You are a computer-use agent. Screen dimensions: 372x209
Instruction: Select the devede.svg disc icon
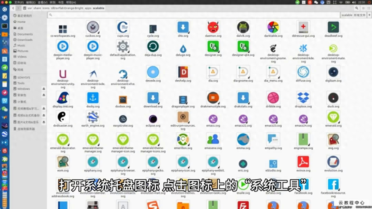[153, 72]
